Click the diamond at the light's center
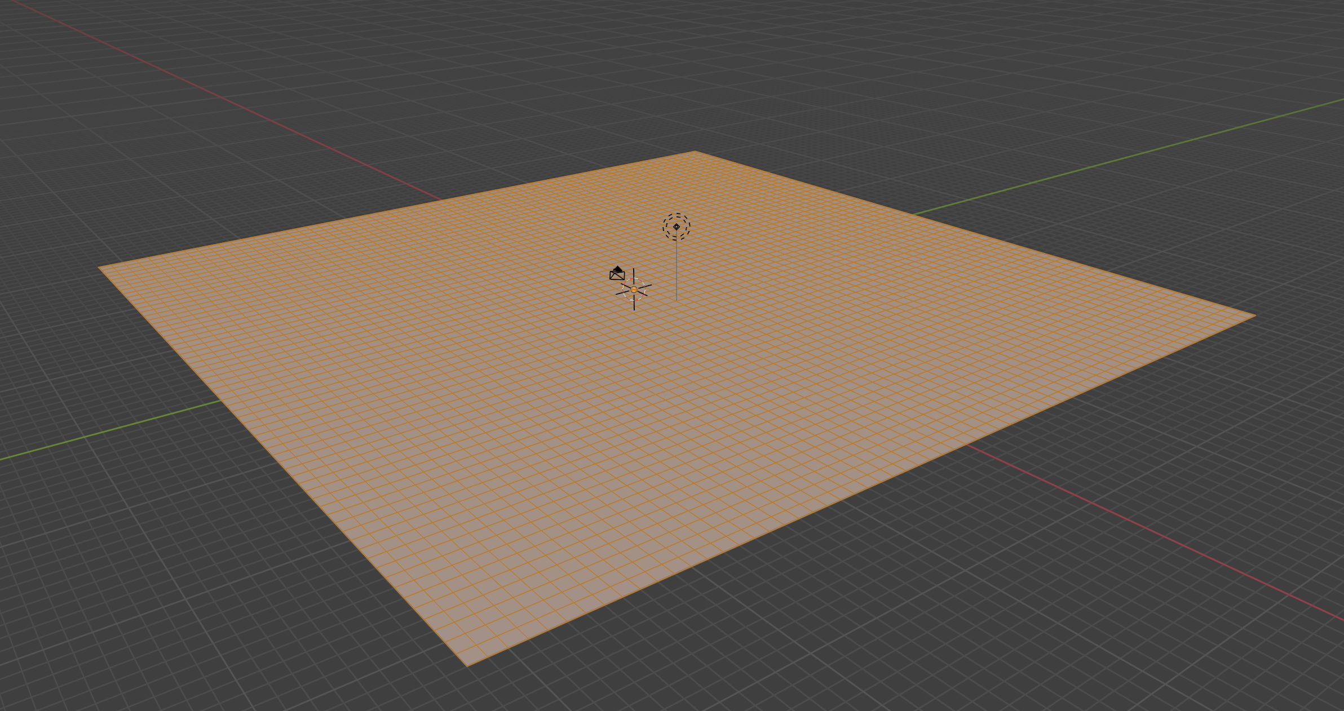This screenshot has width=1344, height=711. point(676,225)
